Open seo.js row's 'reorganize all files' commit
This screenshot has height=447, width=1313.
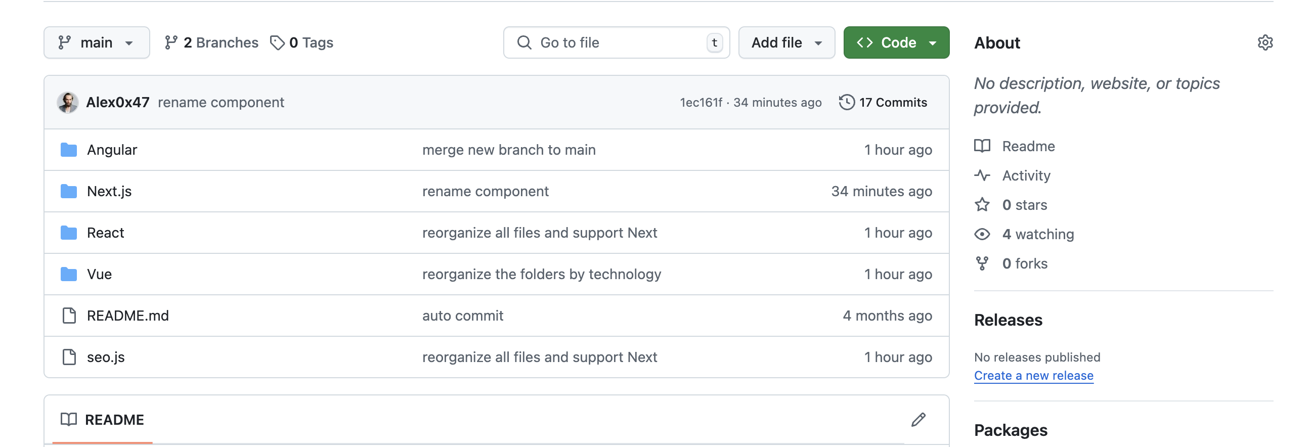coord(539,357)
